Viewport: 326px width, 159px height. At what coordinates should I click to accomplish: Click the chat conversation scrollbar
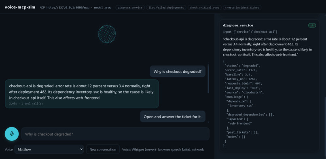coord(208,79)
